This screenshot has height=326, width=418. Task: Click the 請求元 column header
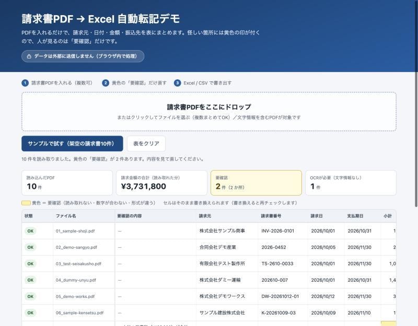227,216
